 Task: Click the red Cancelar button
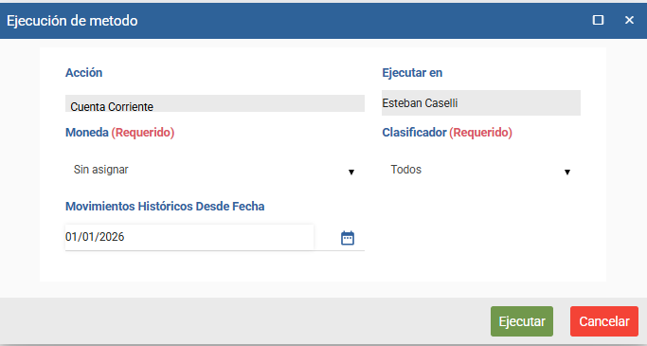[604, 321]
